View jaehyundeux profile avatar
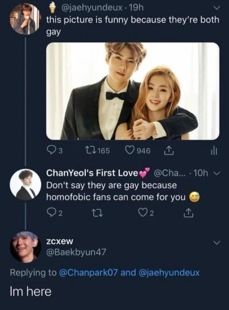The width and height of the screenshot is (229, 310). [x=25, y=19]
